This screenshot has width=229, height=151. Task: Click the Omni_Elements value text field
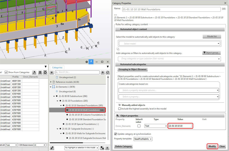[x=180, y=126]
